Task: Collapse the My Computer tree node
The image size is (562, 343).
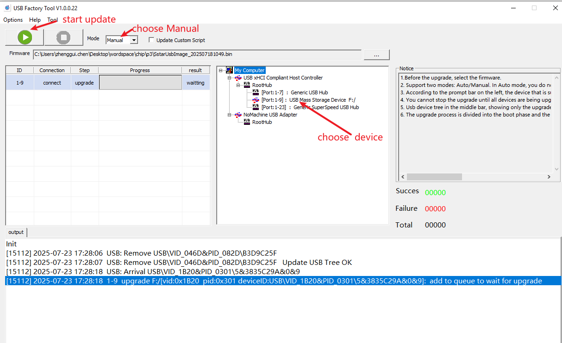Action: point(221,70)
